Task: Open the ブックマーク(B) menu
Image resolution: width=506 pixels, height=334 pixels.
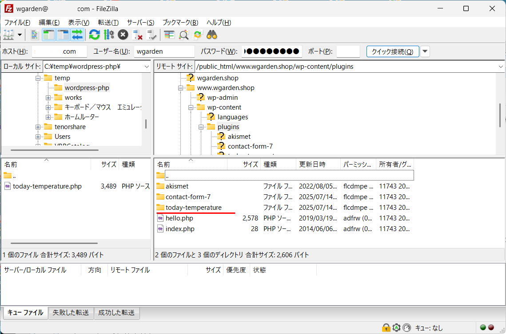Action: (x=180, y=22)
